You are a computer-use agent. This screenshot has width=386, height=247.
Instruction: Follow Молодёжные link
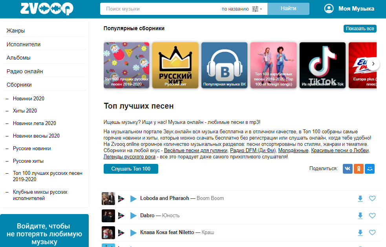click(293, 151)
